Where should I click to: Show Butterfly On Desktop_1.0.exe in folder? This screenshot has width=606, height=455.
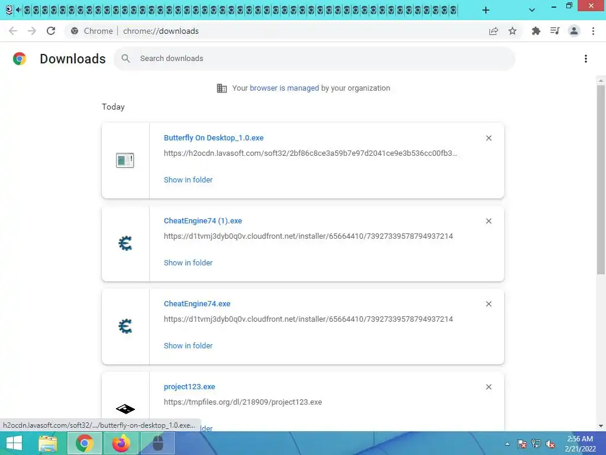point(188,180)
